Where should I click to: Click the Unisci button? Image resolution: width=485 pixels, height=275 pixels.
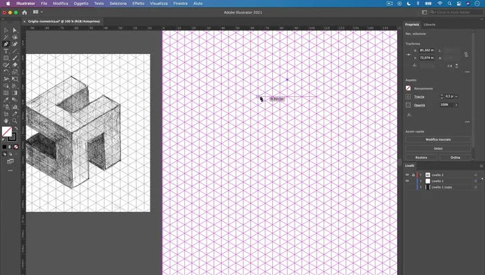(x=438, y=148)
